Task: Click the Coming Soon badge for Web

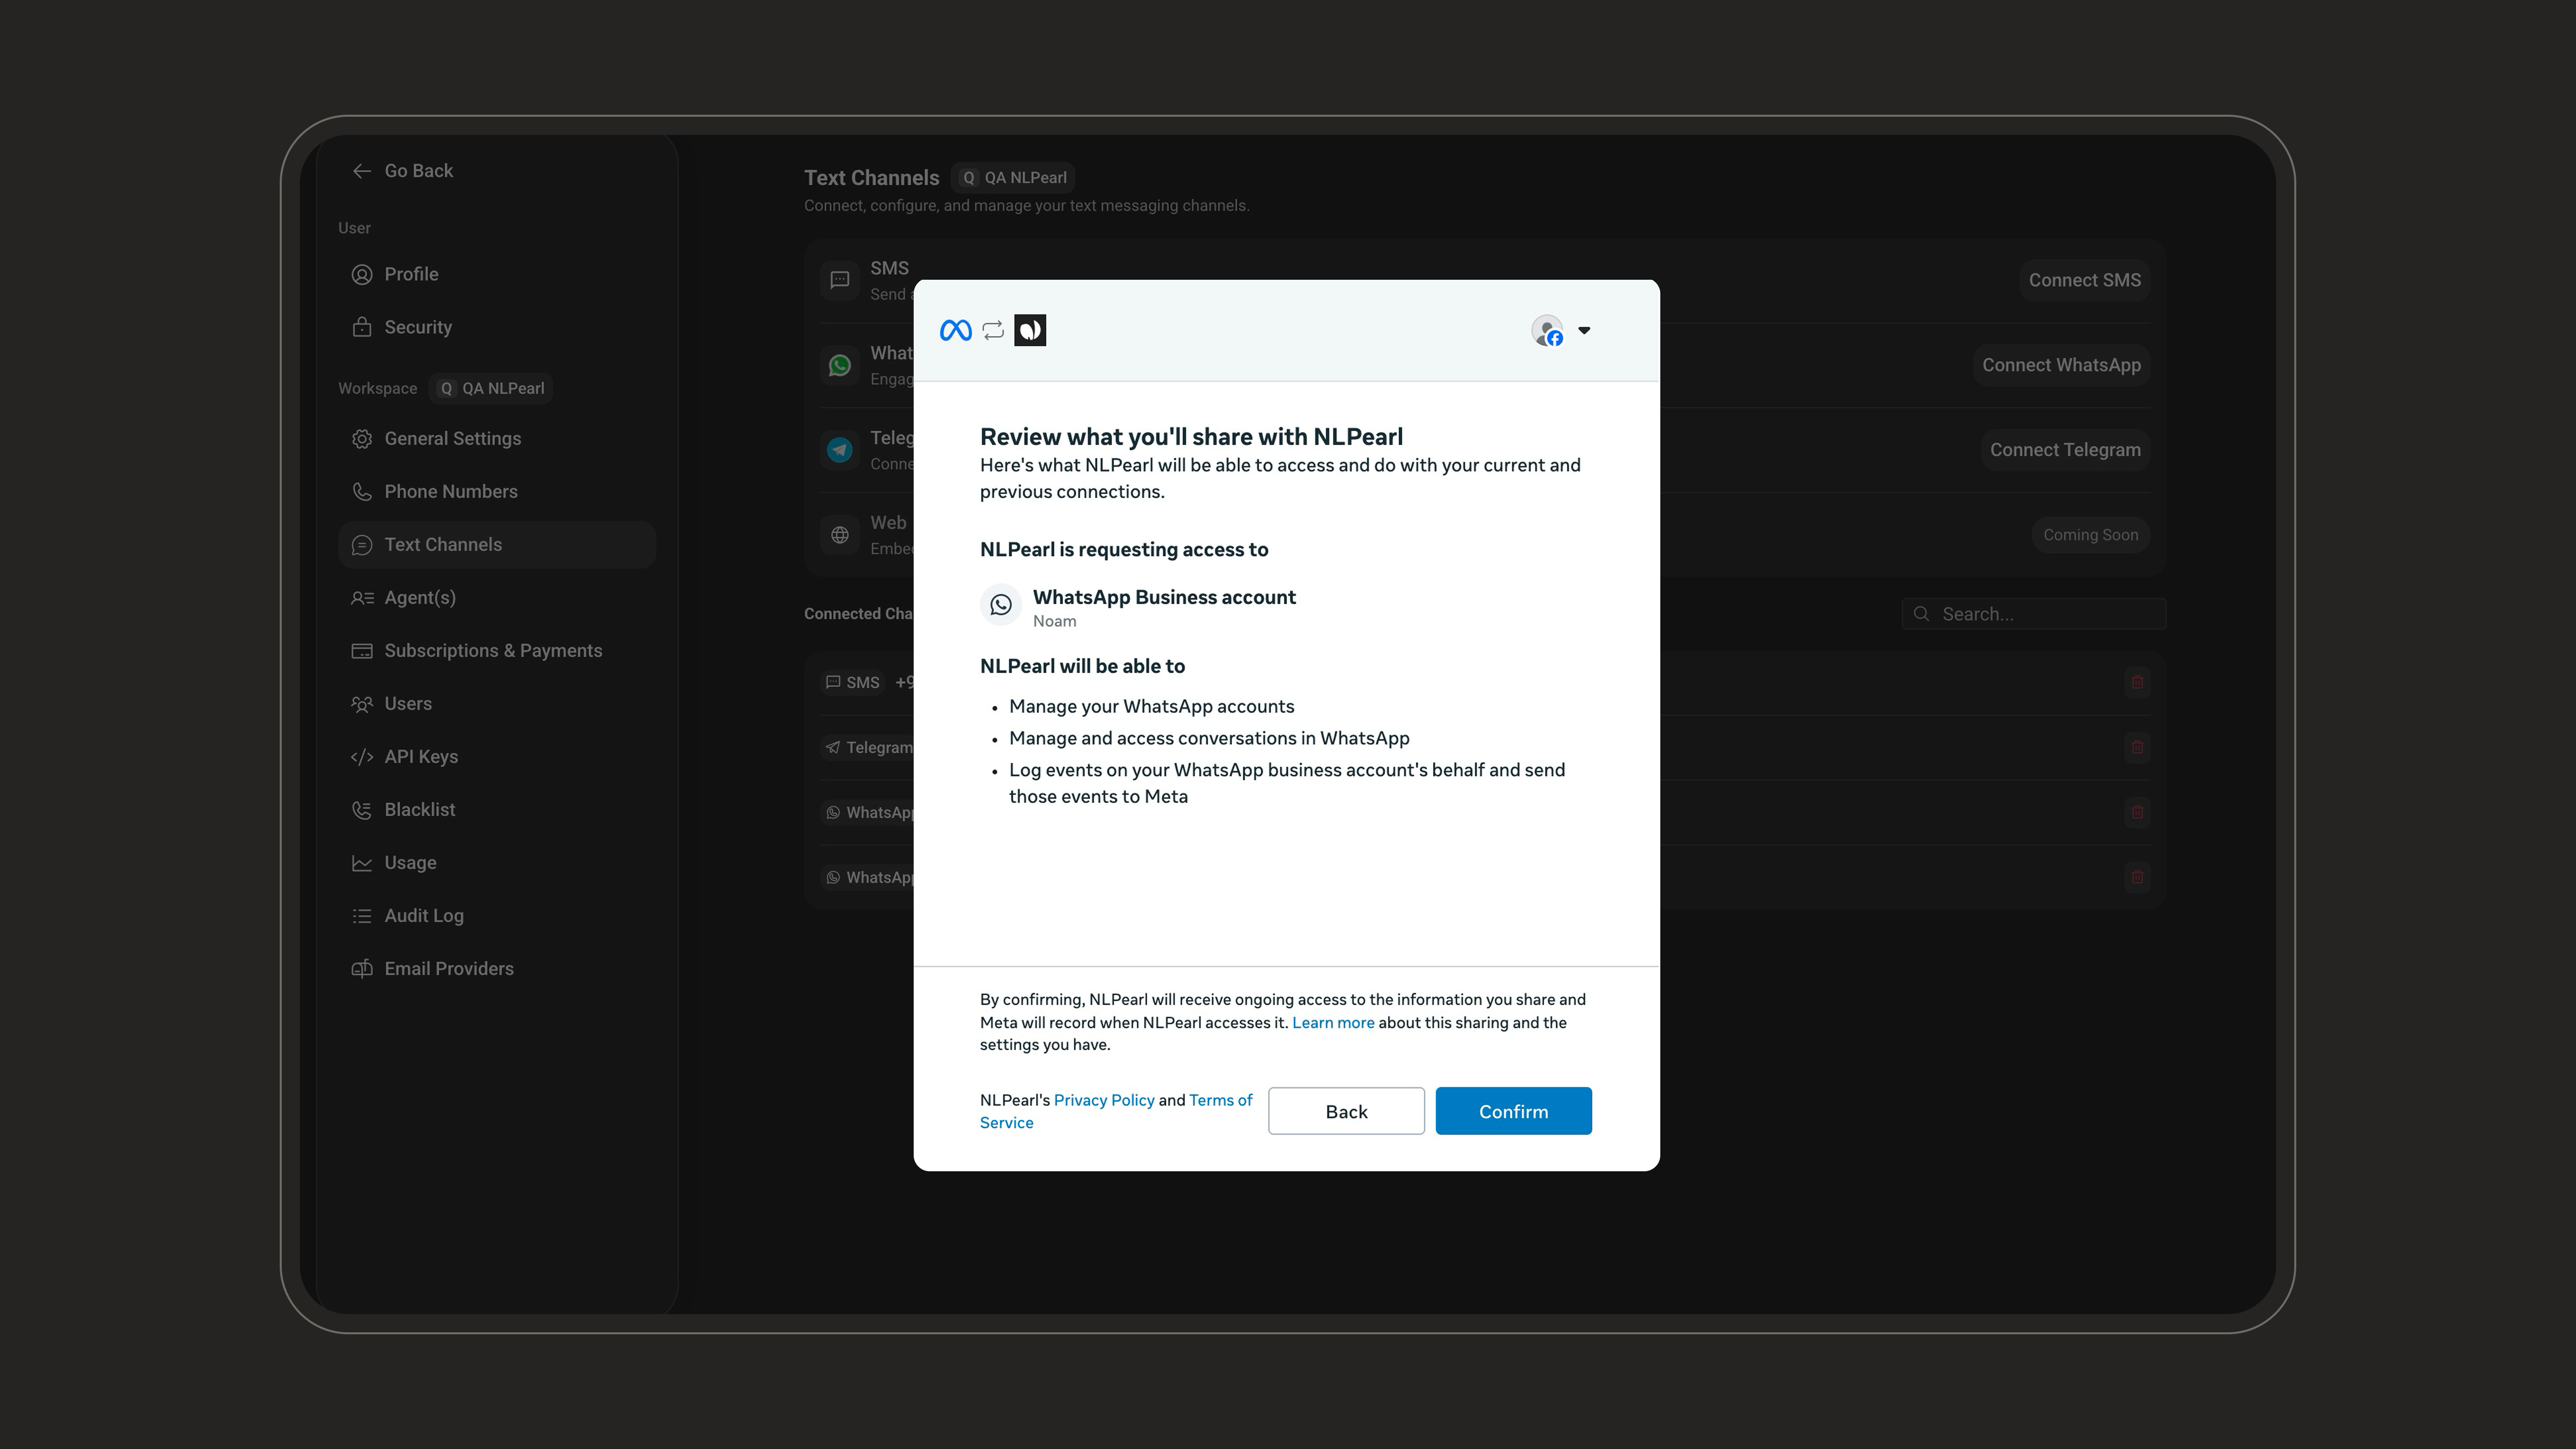Action: pyautogui.click(x=2090, y=535)
